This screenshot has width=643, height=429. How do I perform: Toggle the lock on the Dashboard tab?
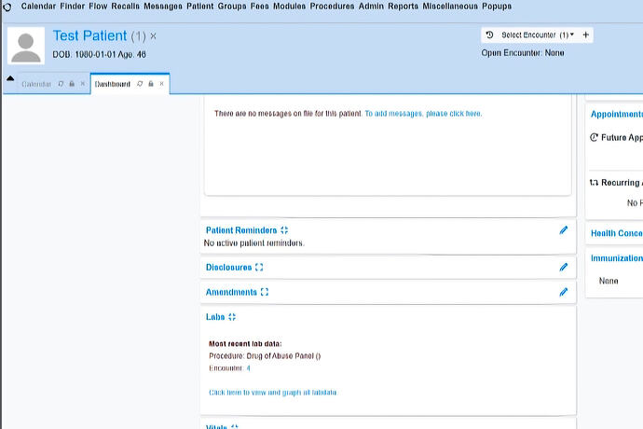(x=151, y=84)
